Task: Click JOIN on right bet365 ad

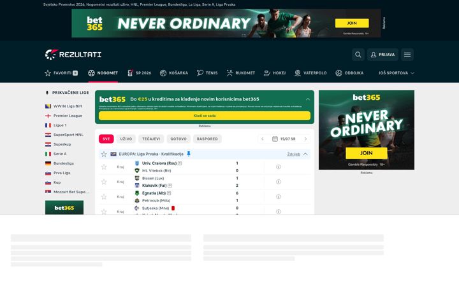Action: tap(366, 153)
